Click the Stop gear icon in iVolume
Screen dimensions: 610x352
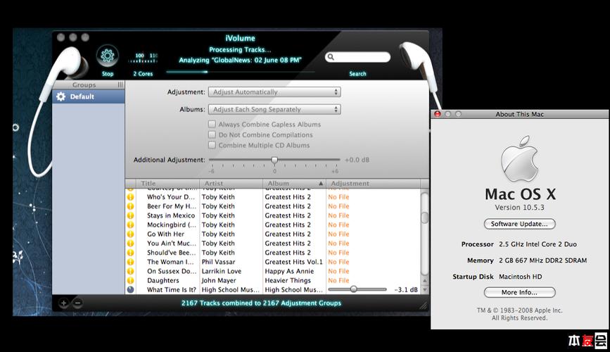[x=108, y=56]
